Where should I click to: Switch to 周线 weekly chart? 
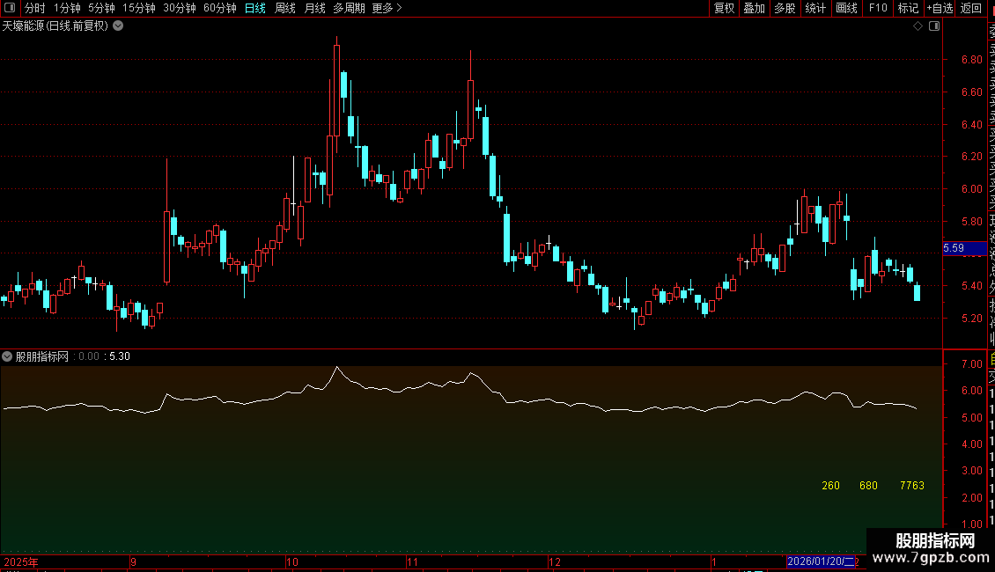[x=285, y=8]
